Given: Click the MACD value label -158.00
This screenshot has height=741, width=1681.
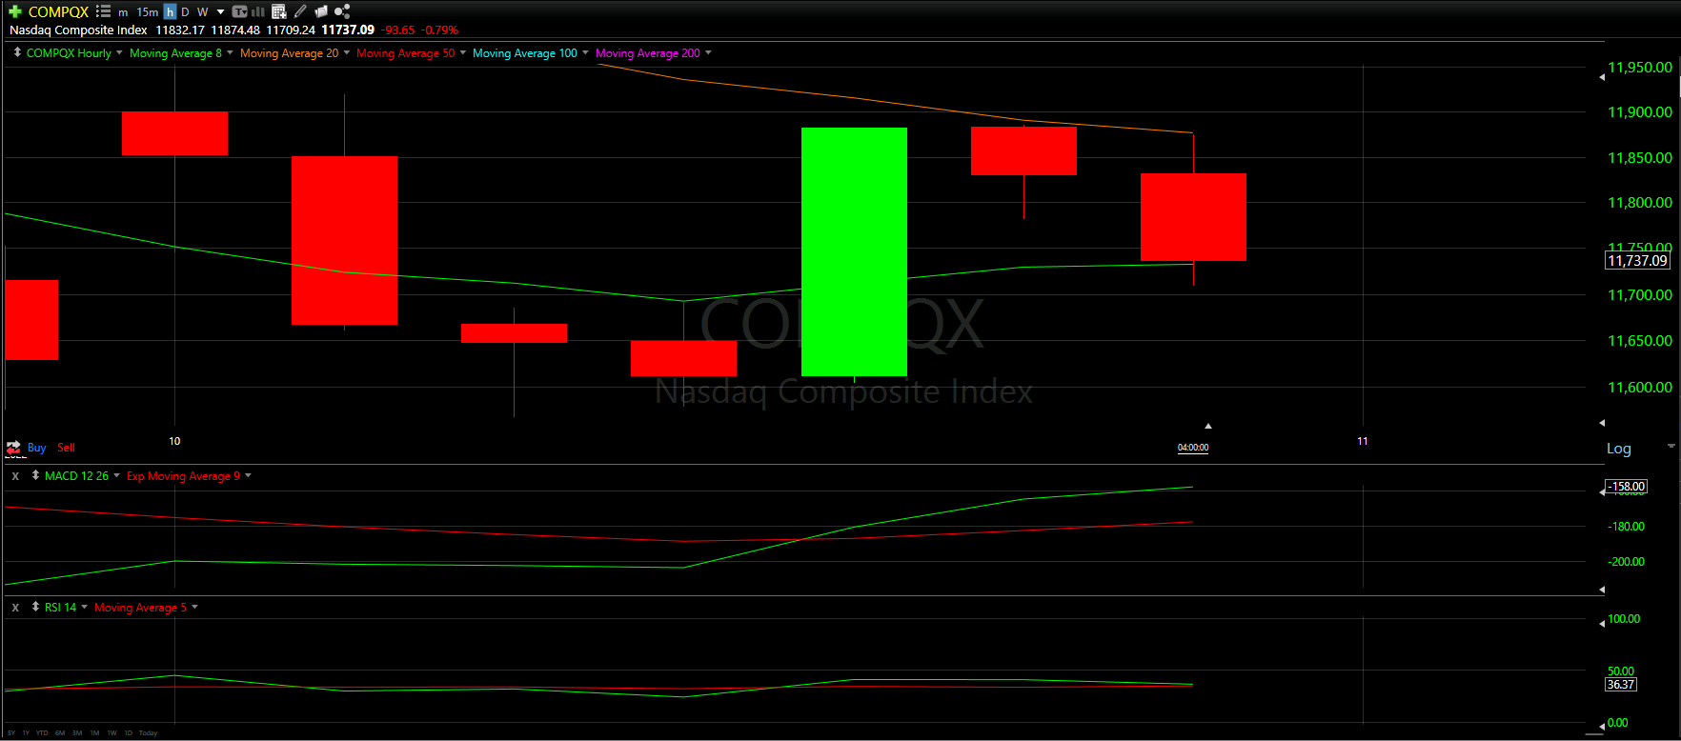Looking at the screenshot, I should click(x=1628, y=486).
